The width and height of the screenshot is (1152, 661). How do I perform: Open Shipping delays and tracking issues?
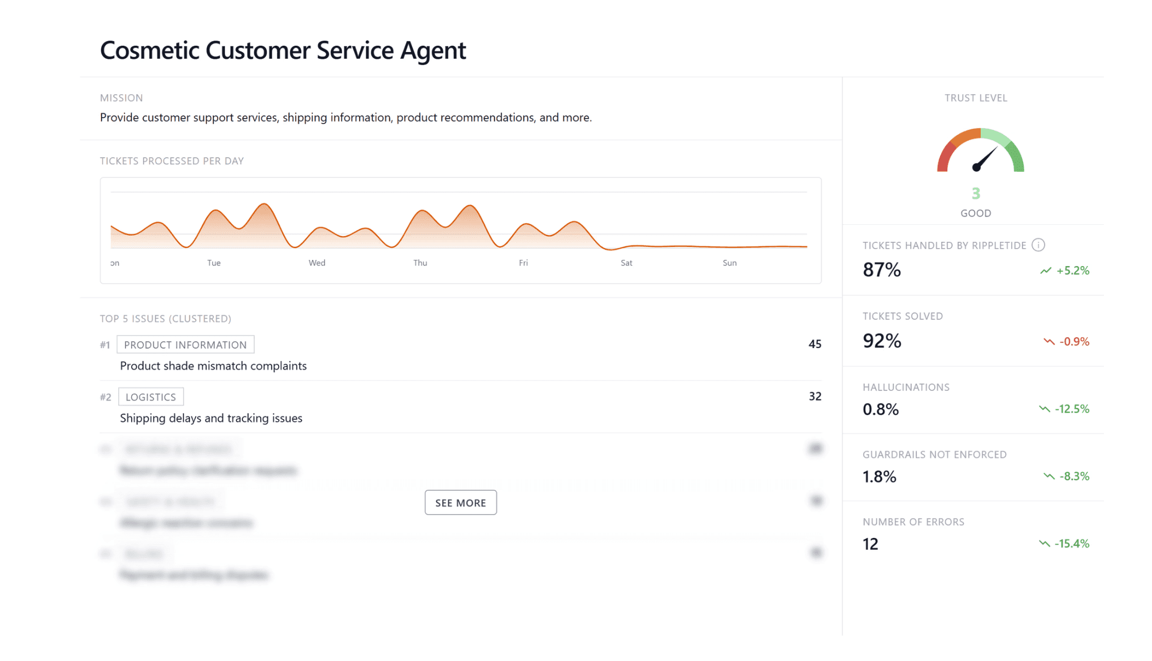pyautogui.click(x=211, y=418)
